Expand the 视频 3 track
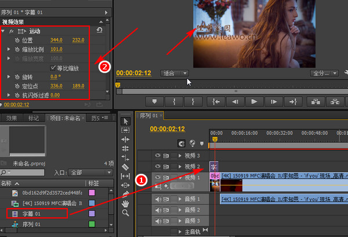Viewport: 348px width, 237px height. point(180,155)
